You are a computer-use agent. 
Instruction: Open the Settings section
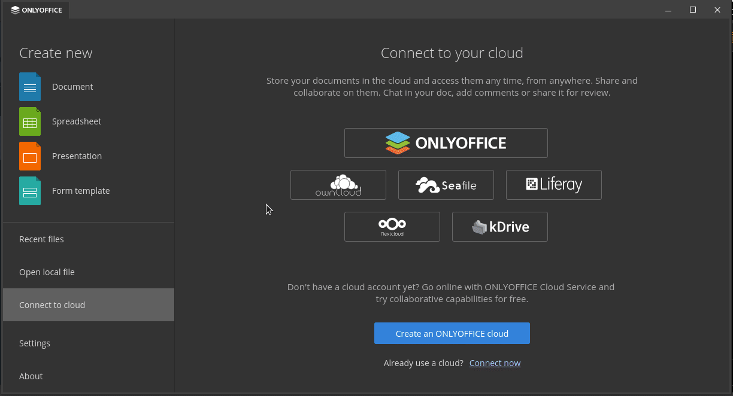point(34,343)
